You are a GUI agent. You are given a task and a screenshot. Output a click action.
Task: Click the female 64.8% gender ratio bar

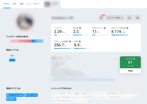click(21, 41)
